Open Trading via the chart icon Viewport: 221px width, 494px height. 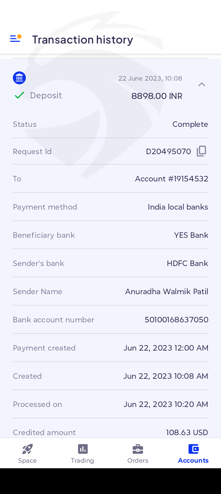83,449
